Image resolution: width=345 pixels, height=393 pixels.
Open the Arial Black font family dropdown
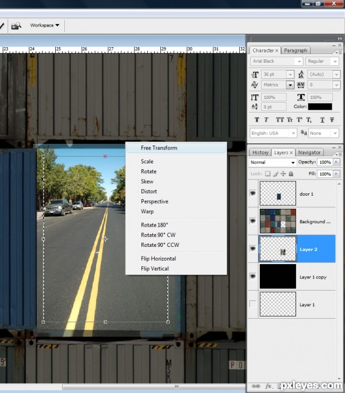[299, 62]
